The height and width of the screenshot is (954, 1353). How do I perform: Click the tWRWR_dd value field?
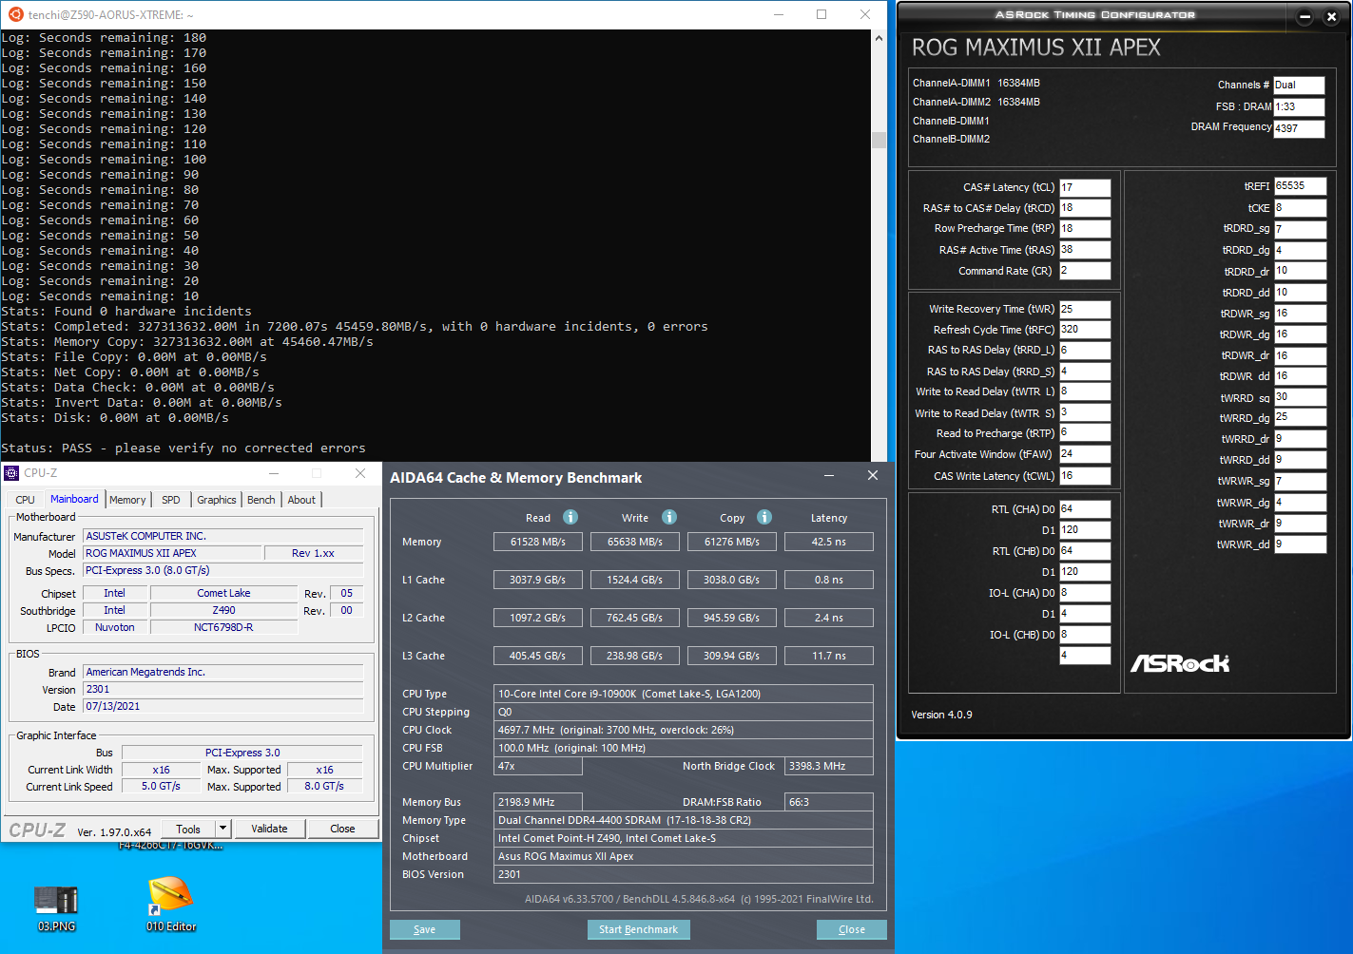(x=1300, y=544)
